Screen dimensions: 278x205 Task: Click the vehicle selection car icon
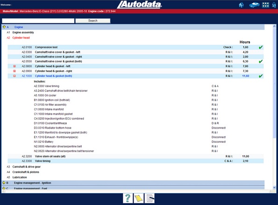tap(254, 5)
